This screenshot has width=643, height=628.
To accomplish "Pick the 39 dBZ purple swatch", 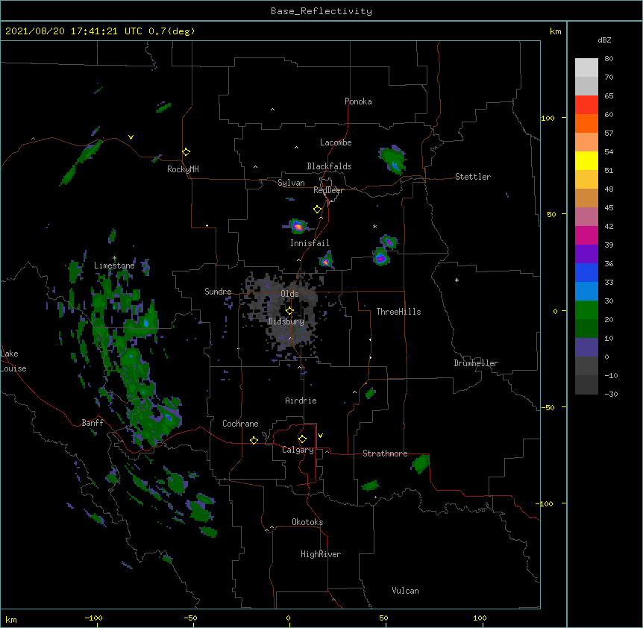I will point(586,254).
